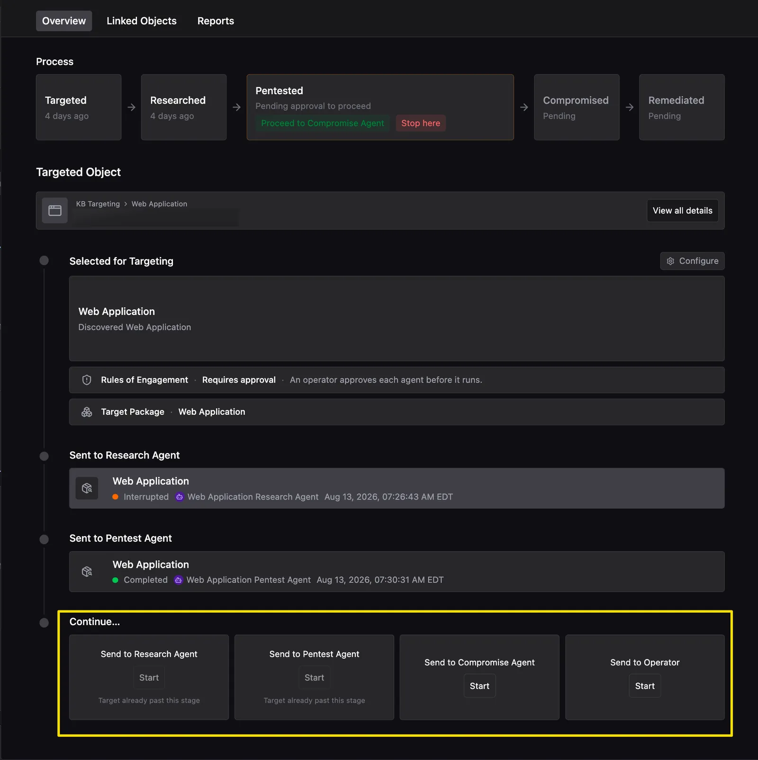Click Requires approval text
The height and width of the screenshot is (760, 758).
pos(239,380)
